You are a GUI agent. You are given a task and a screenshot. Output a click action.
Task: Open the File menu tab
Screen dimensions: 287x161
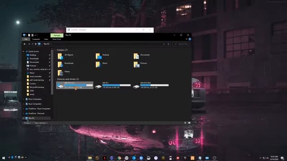point(26,39)
